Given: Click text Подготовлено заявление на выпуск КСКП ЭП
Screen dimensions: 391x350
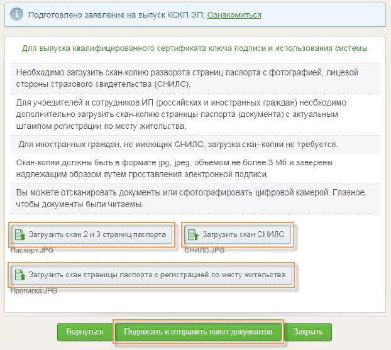Looking at the screenshot, I should click(x=116, y=15).
